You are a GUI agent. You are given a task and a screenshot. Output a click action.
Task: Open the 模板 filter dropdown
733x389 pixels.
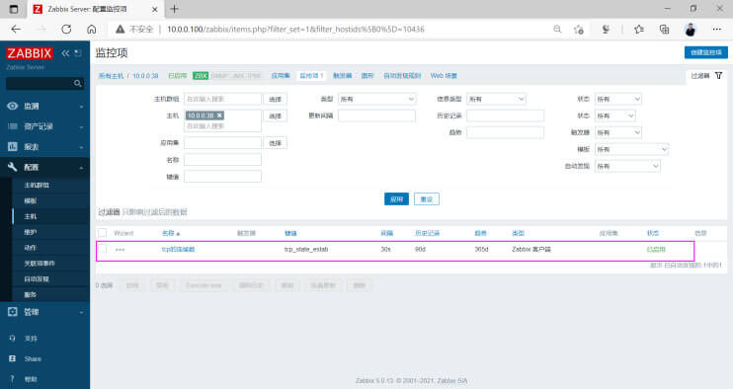pos(631,149)
